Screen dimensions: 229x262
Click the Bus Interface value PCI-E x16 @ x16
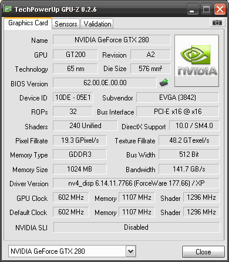point(177,112)
